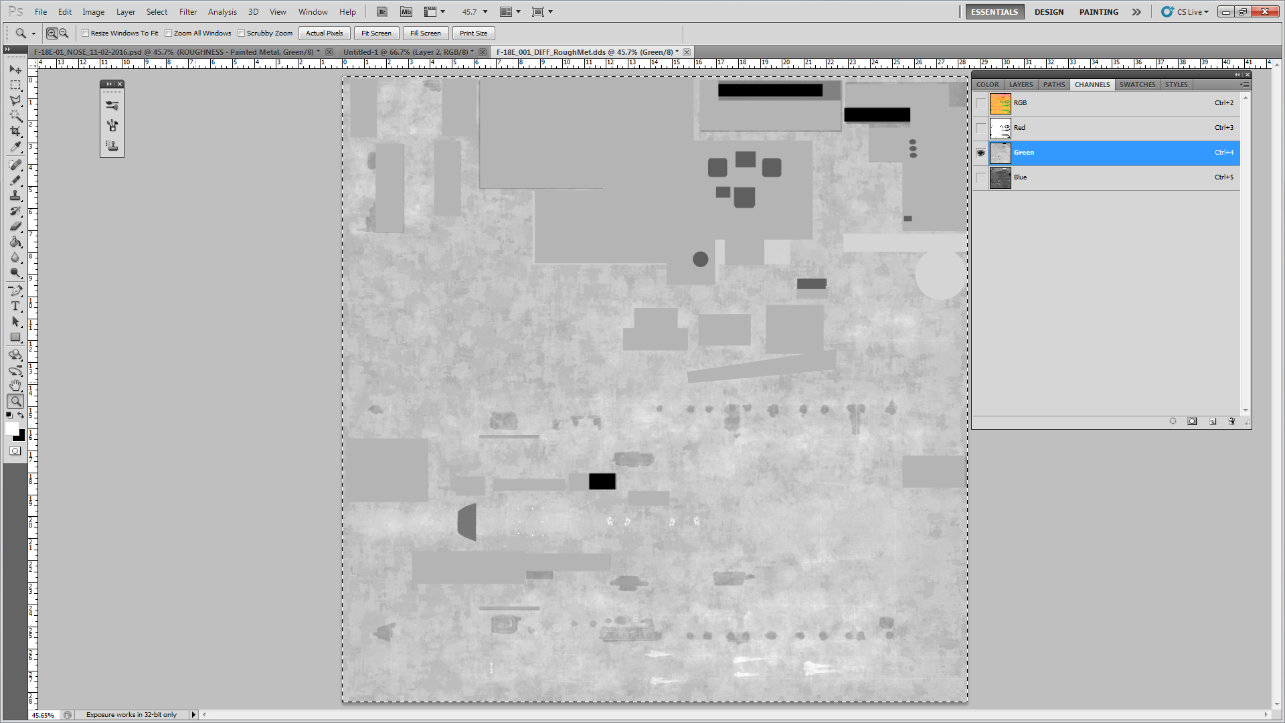Image resolution: width=1285 pixels, height=723 pixels.
Task: Select the Rectangular Marquee tool
Action: (15, 85)
